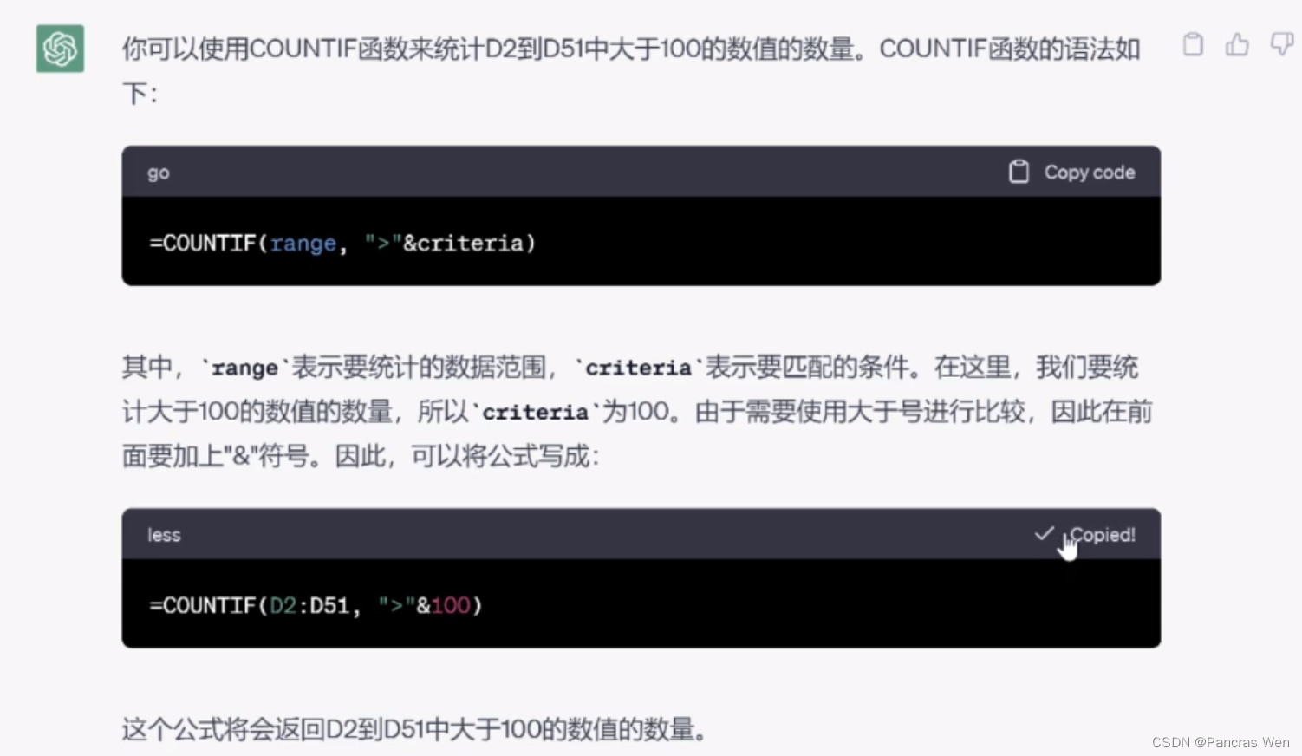Click the =COUNTIF(range, ">"&criteria) code line

342,243
